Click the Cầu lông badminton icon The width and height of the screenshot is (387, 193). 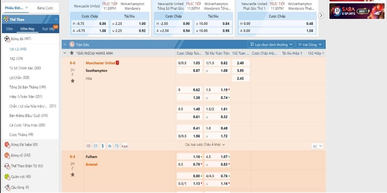point(7,187)
